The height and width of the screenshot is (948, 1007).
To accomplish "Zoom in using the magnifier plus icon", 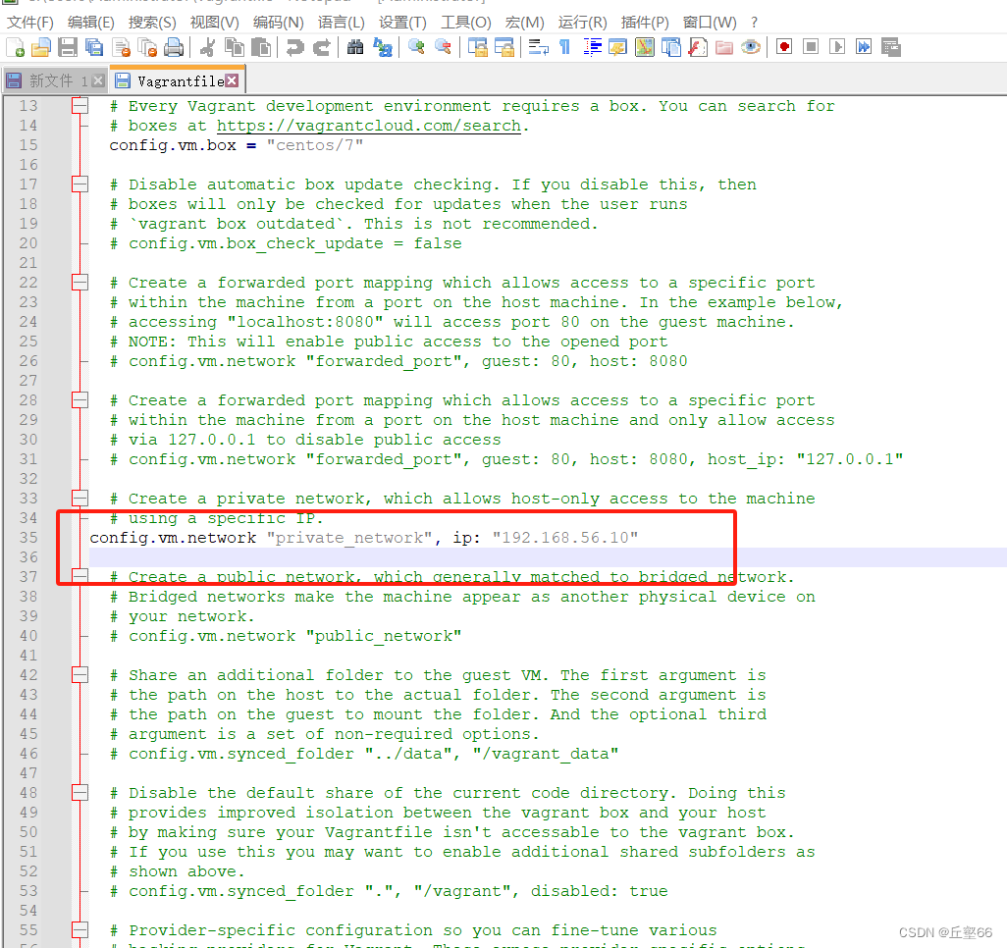I will (x=416, y=47).
